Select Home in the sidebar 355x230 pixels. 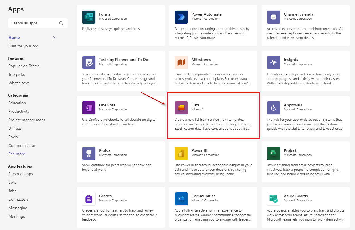click(14, 37)
